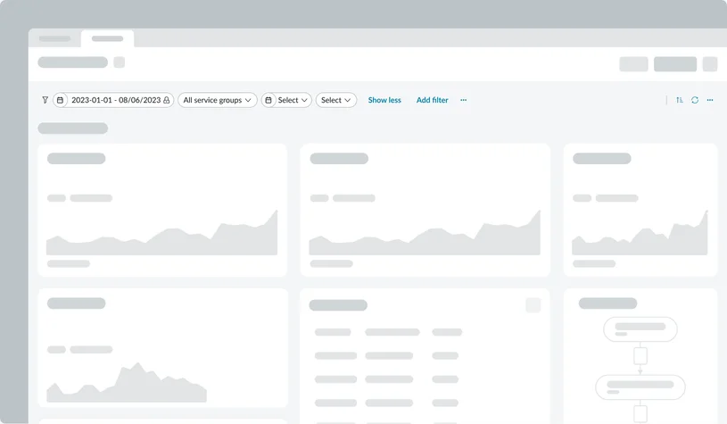Click the 2023-01-01 - 08/06/2023 date range

point(116,100)
